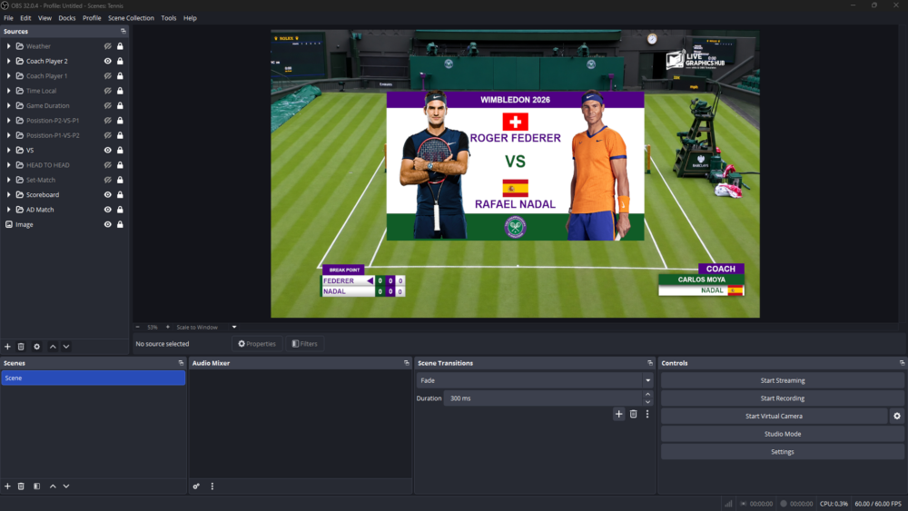This screenshot has height=511, width=908.
Task: Undock the Audio Mixer panel
Action: 406,363
